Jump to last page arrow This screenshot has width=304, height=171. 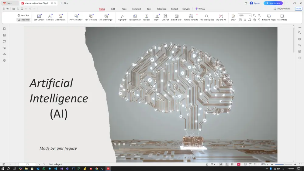pos(44,164)
